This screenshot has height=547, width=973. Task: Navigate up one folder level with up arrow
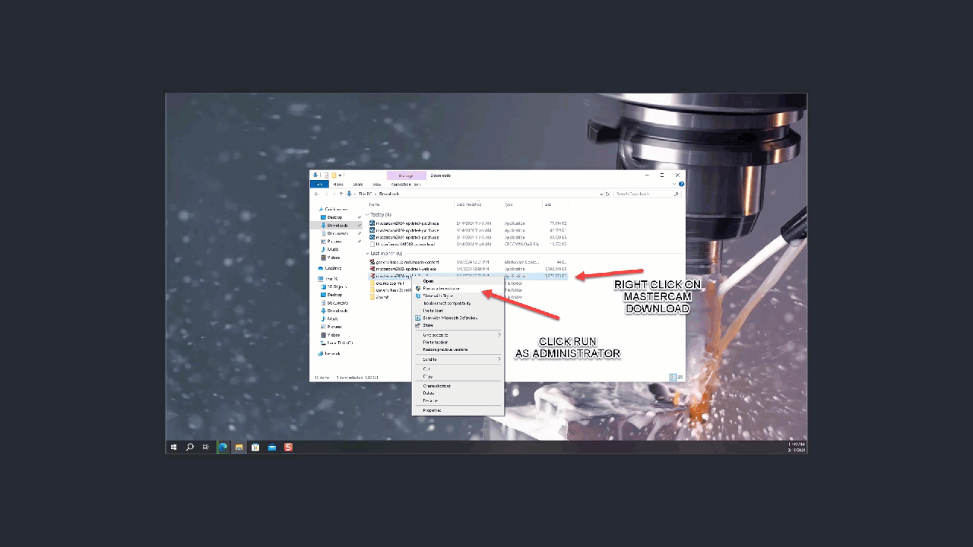click(x=341, y=194)
